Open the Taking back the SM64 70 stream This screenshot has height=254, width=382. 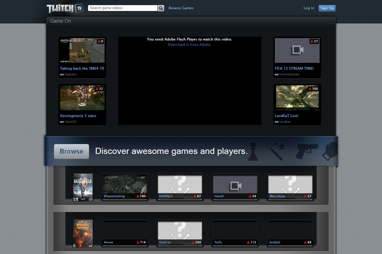click(x=82, y=68)
